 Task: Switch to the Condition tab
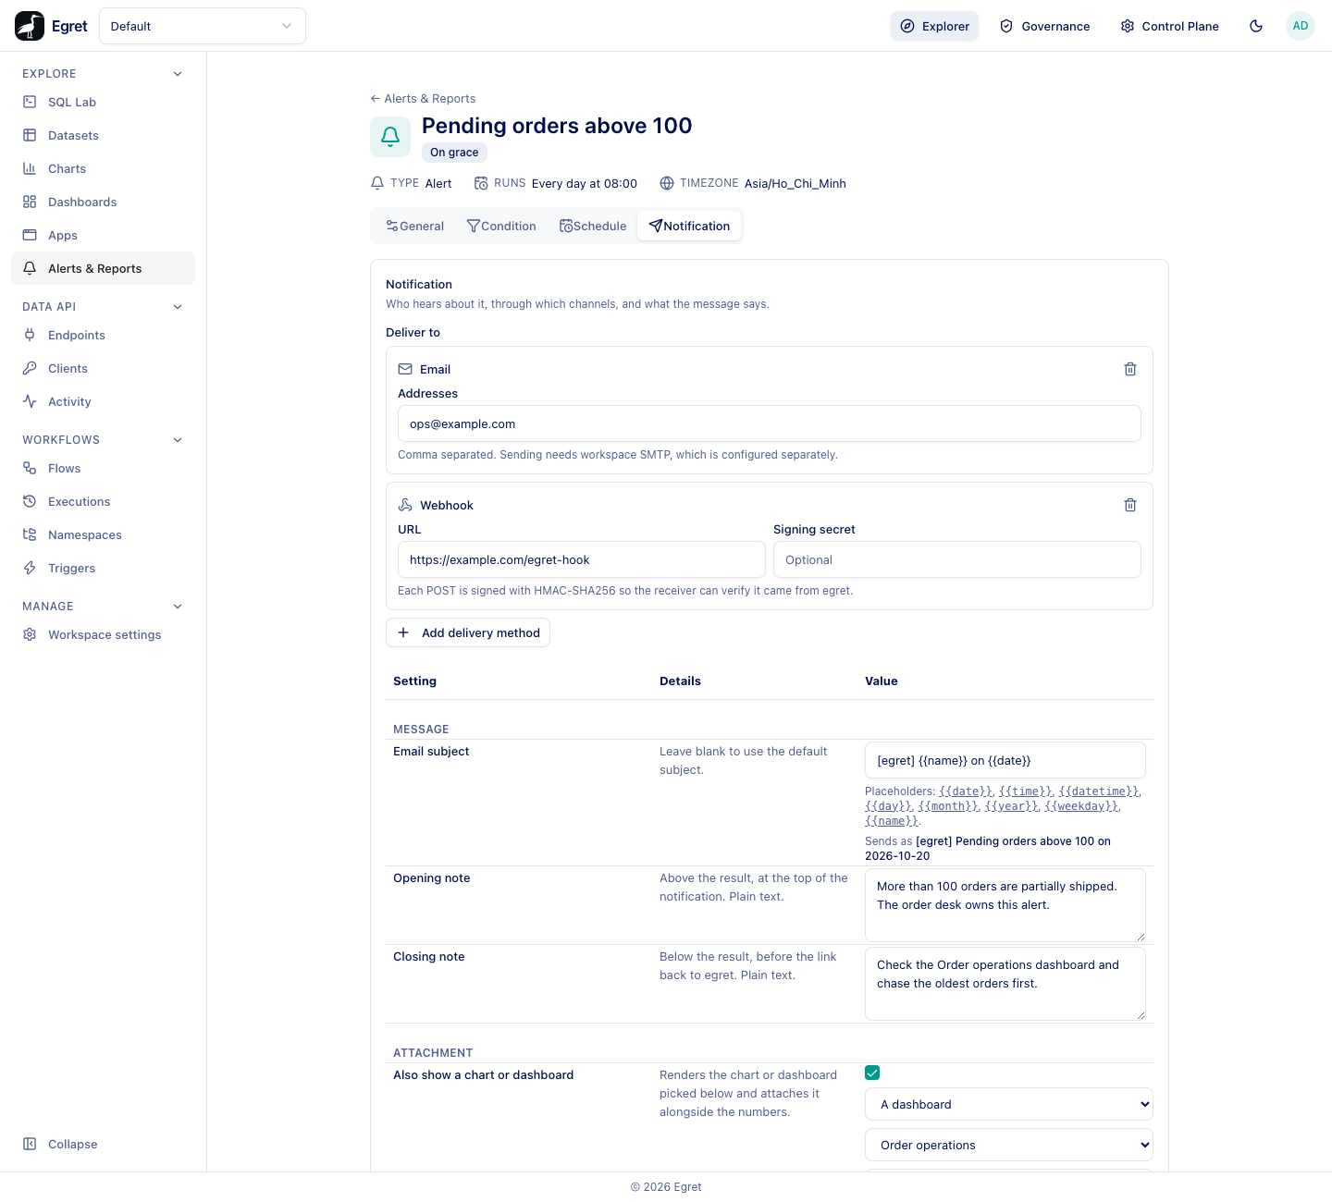point(501,226)
